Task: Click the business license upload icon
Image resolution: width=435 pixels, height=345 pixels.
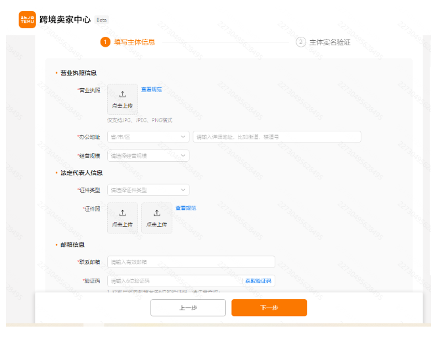Action: coord(122,95)
